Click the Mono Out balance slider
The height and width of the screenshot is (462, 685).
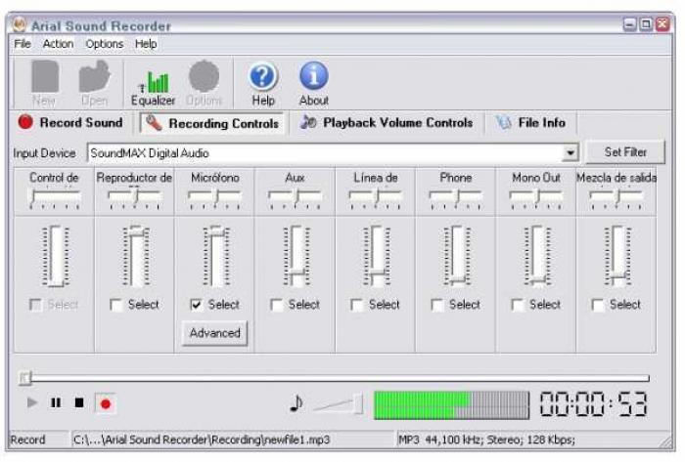click(x=535, y=198)
